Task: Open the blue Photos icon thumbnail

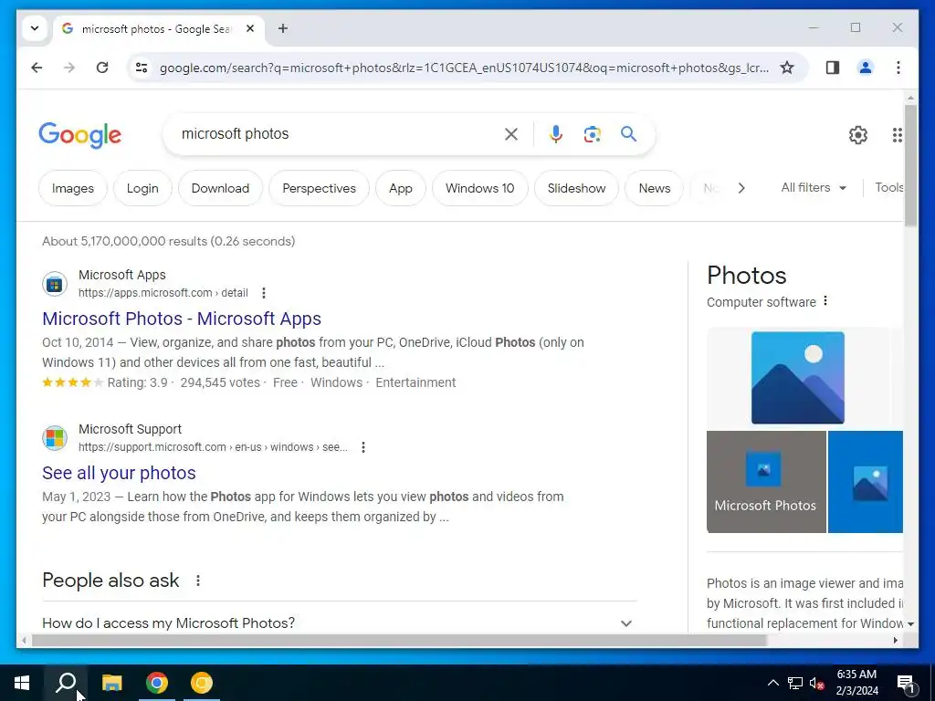Action: 866,482
